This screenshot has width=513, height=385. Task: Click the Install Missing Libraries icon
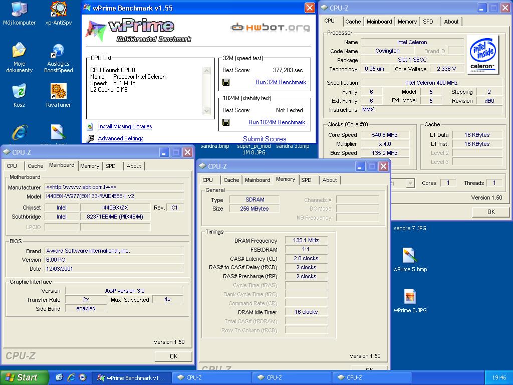coord(90,126)
